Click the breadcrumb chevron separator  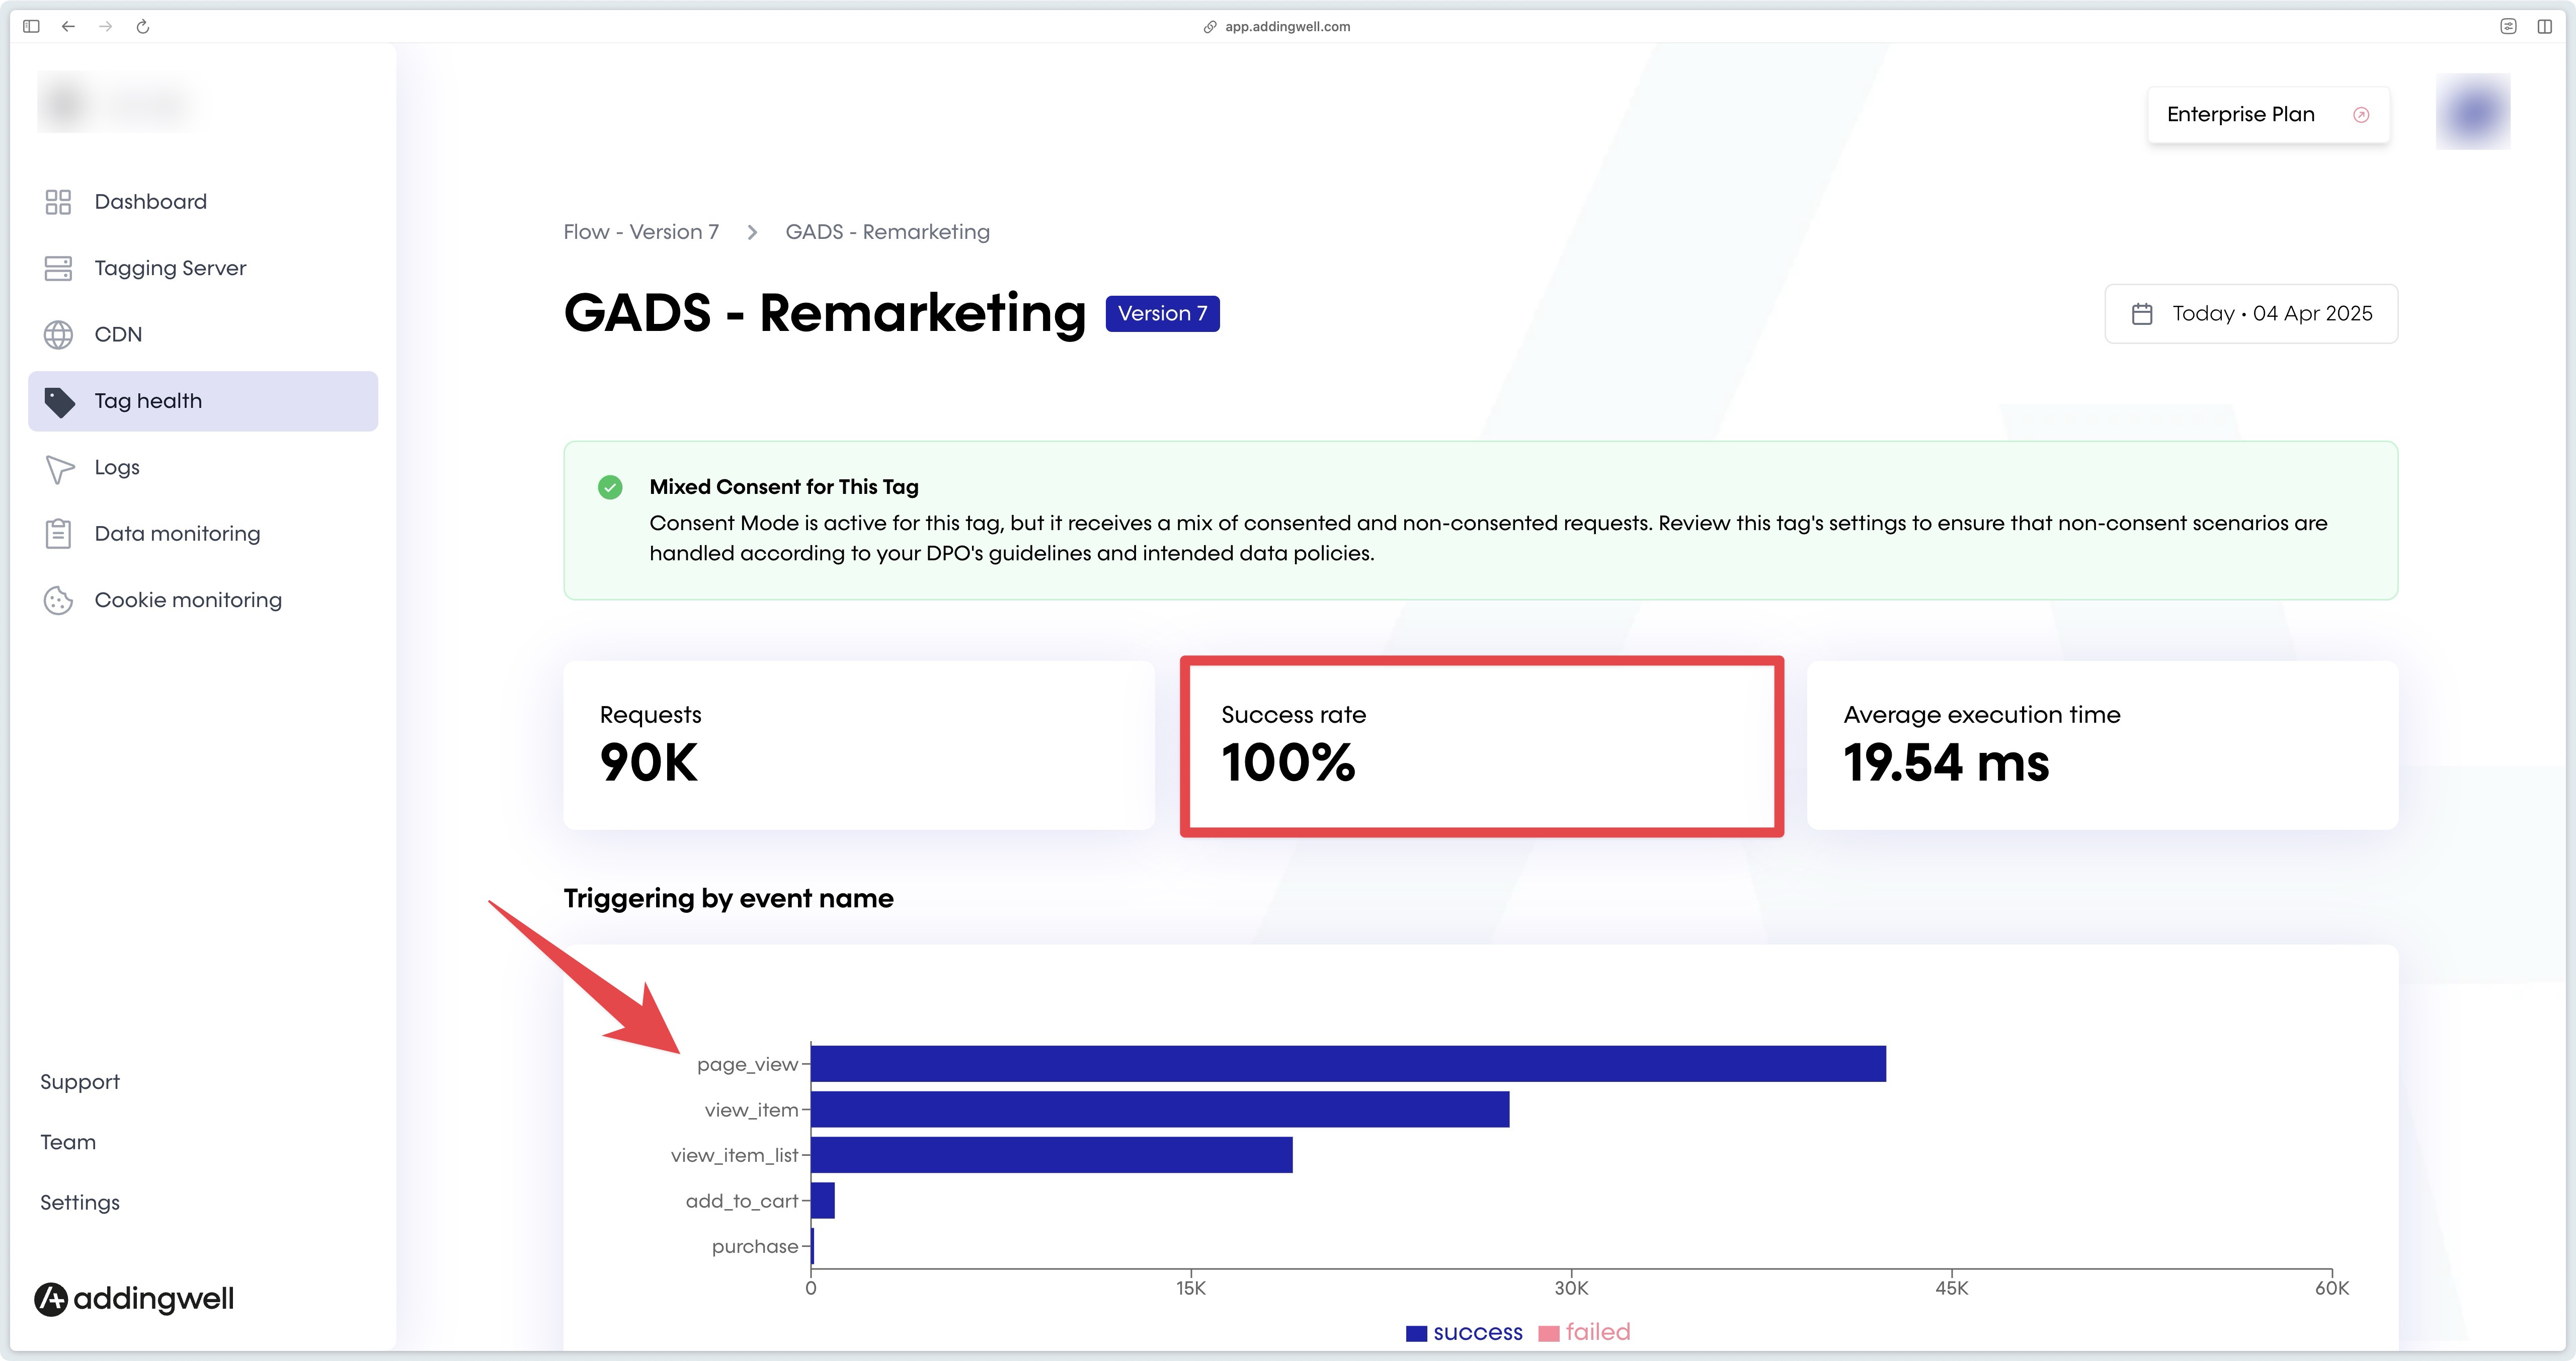pyautogui.click(x=752, y=233)
